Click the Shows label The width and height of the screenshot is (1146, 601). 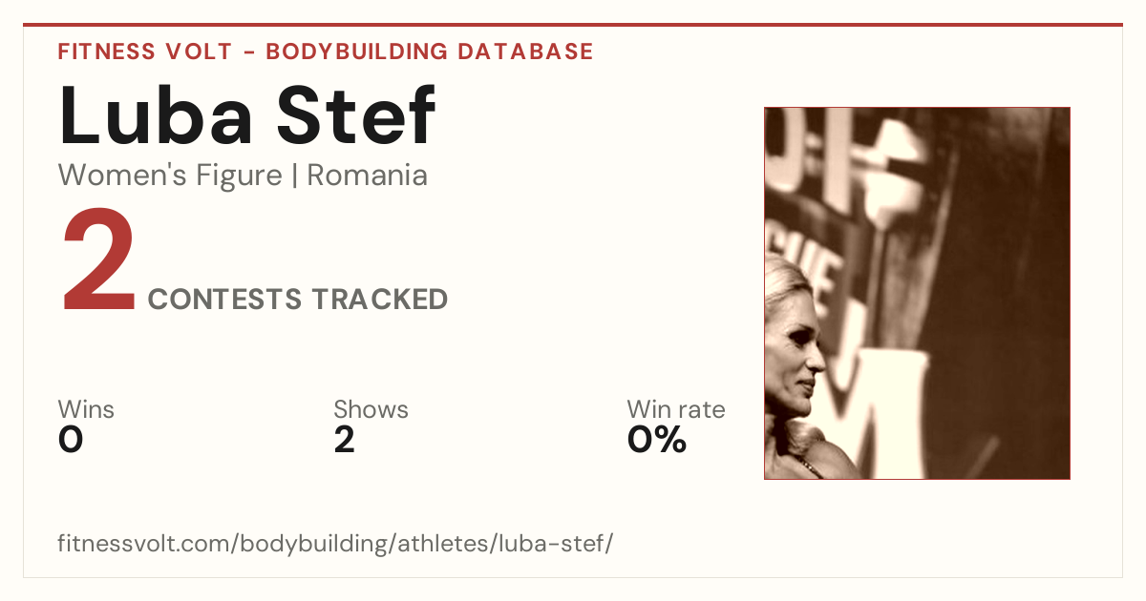pyautogui.click(x=371, y=410)
